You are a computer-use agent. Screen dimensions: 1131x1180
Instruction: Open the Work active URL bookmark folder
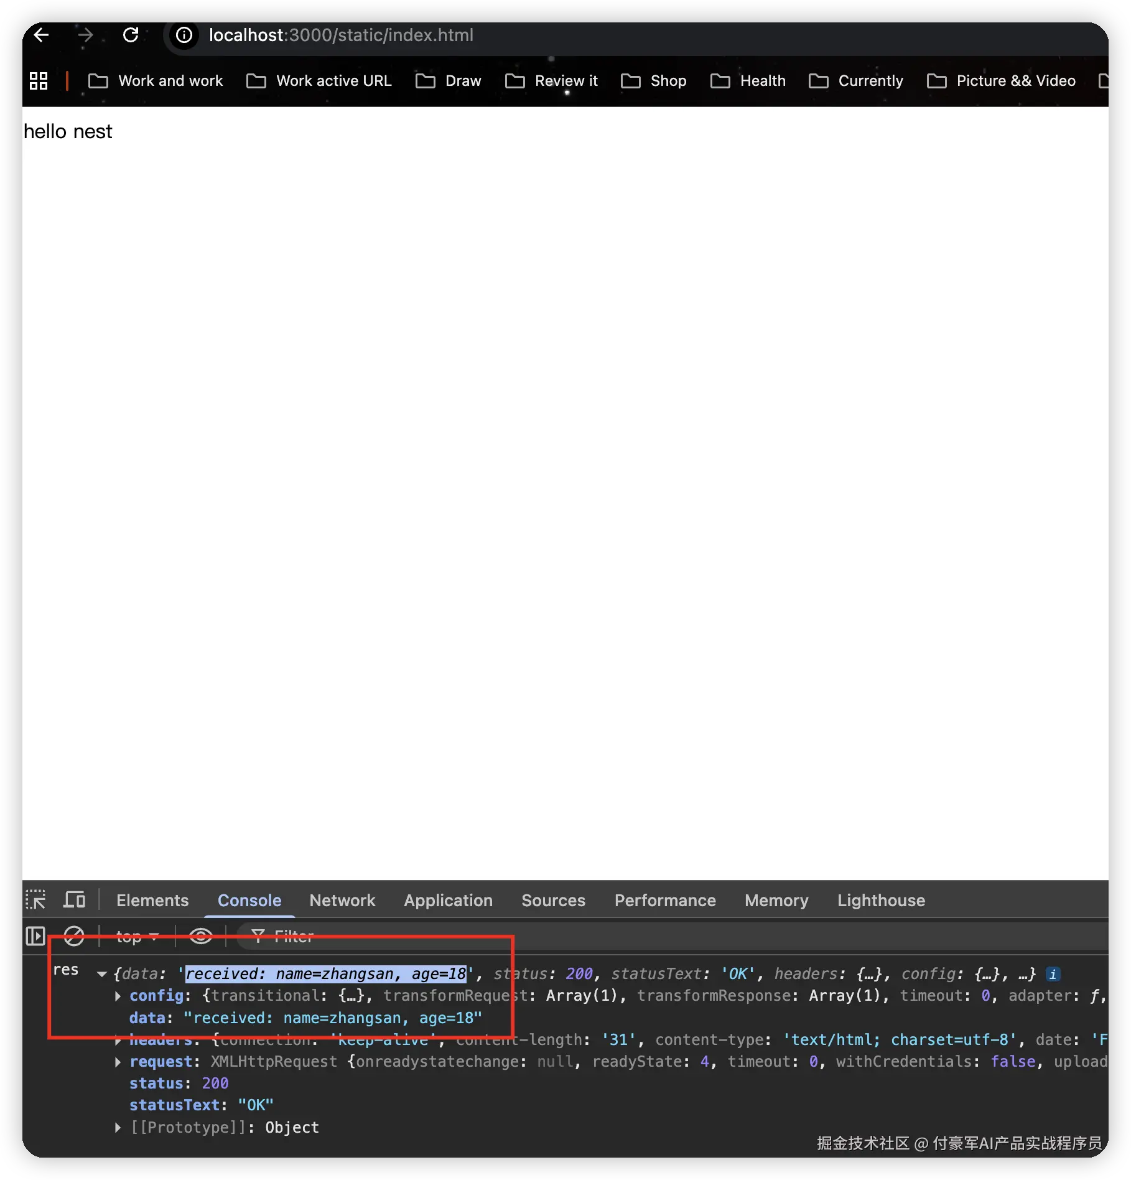click(319, 81)
